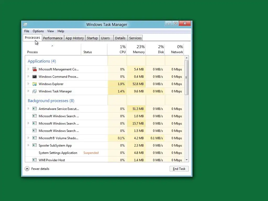
Task: Click the scrollbar down arrow
Action: click(186, 160)
